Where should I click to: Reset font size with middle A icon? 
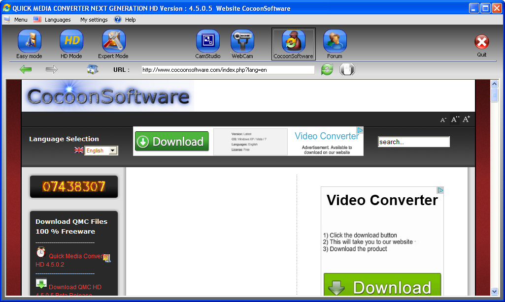[x=454, y=120]
